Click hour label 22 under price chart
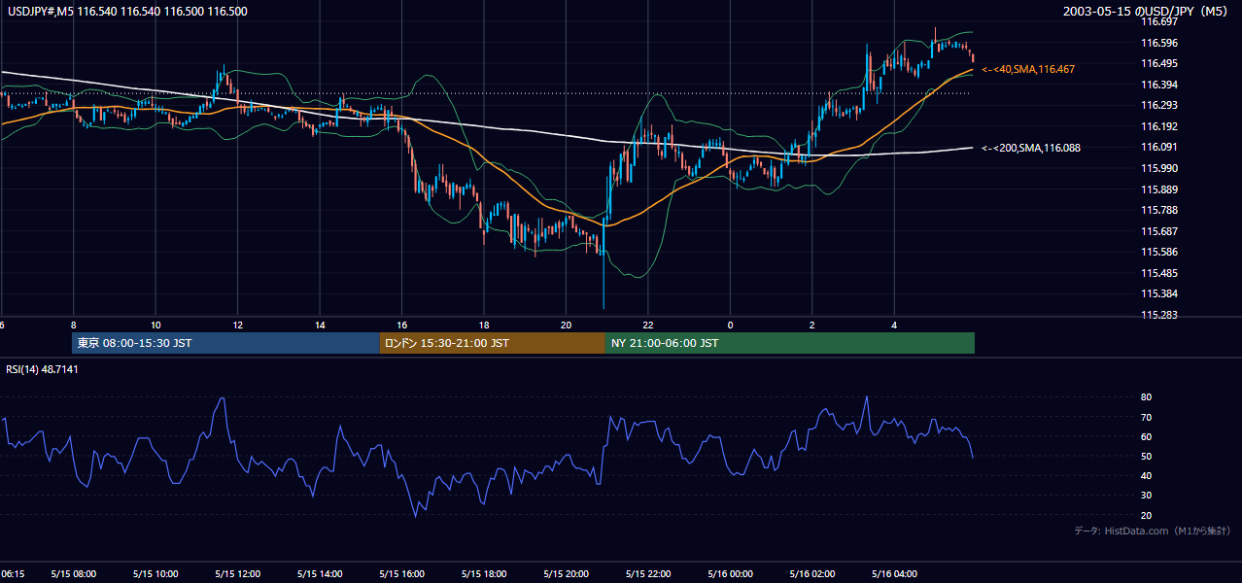 pos(647,325)
